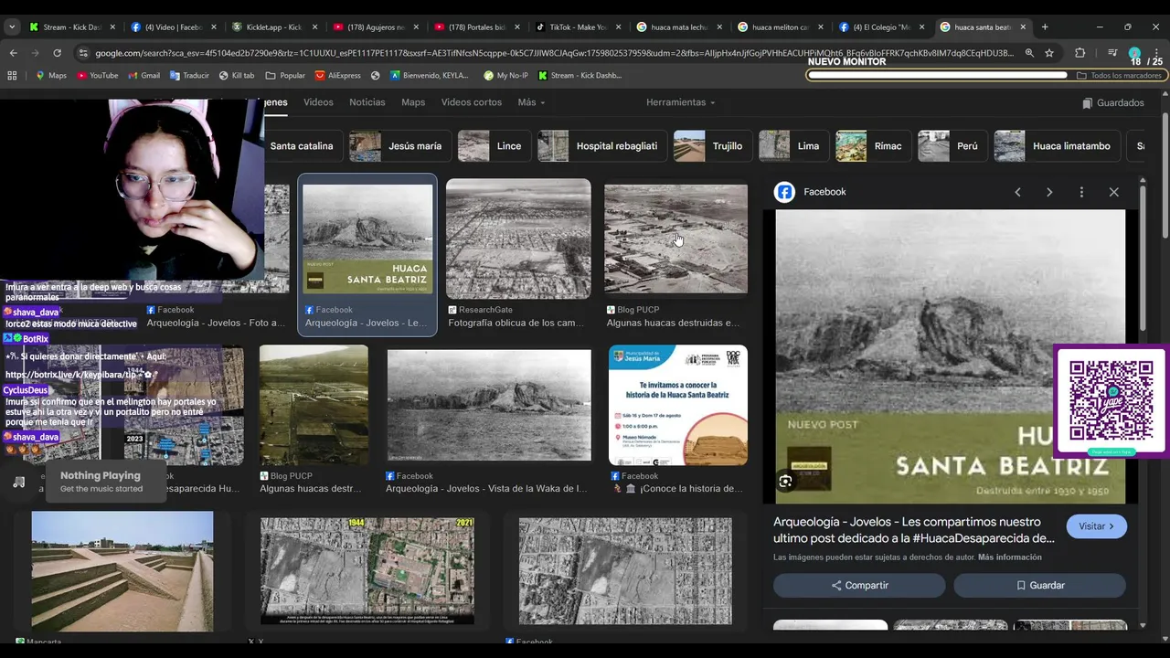
Task: Open the site info icon in address bar
Action: (84, 53)
